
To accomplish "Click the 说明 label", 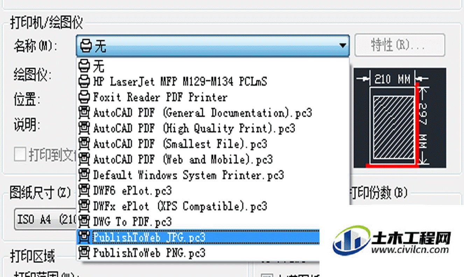I will [27, 125].
